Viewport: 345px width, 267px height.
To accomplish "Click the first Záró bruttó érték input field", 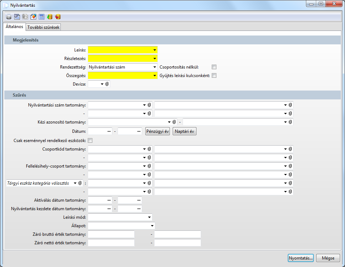I will pos(111,234).
